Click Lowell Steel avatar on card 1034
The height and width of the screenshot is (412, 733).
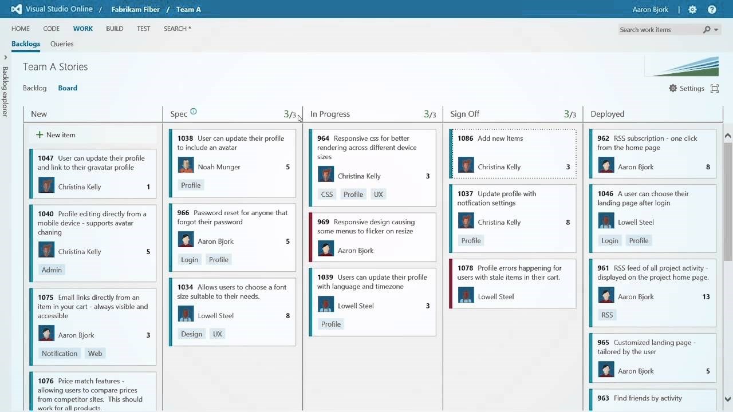186,314
